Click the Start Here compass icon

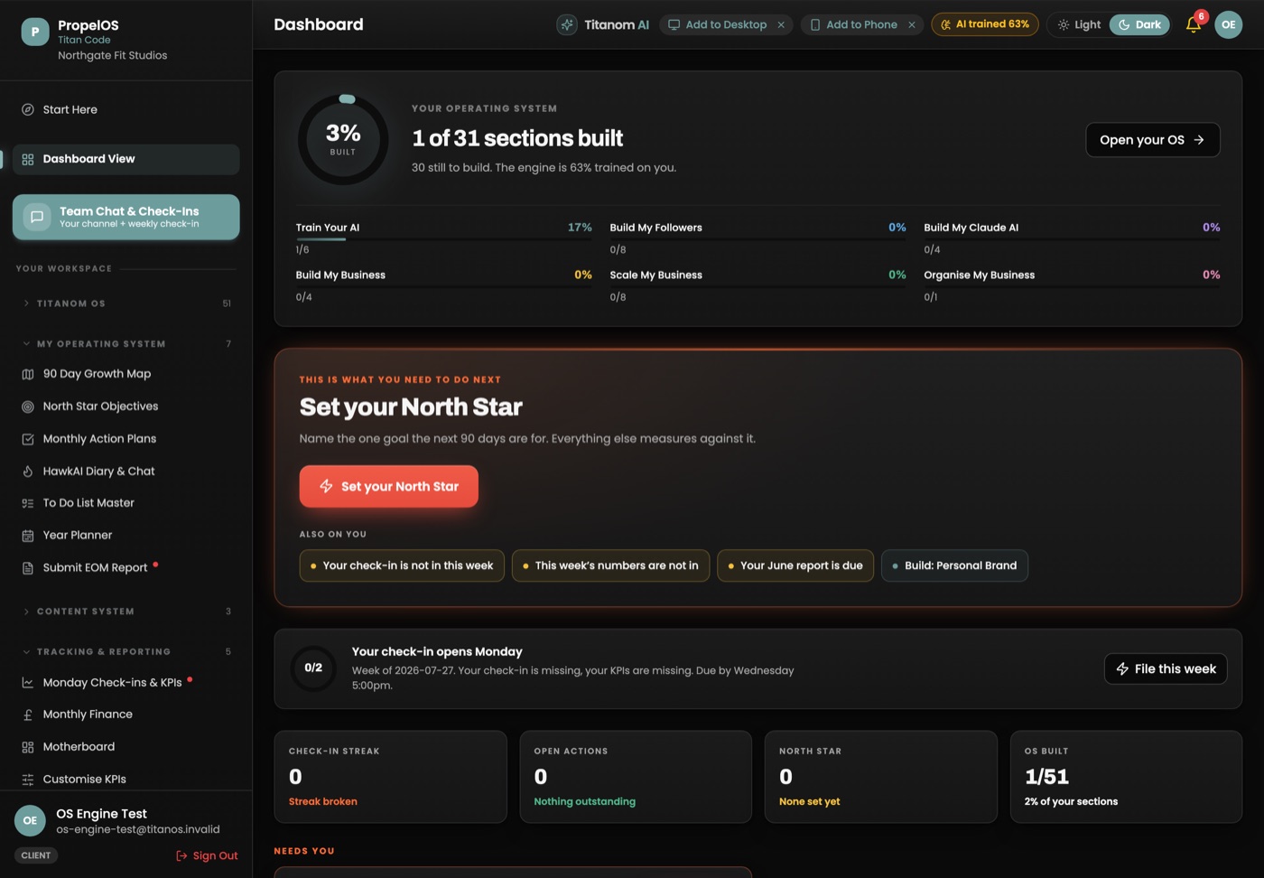point(28,109)
